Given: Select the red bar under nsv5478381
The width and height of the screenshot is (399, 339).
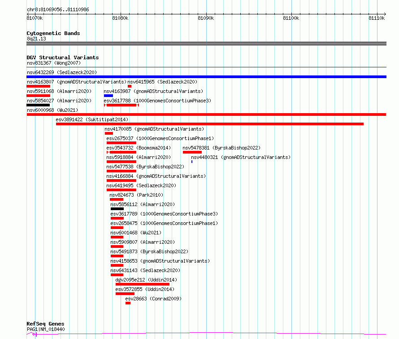Looking at the screenshot, I should (x=192, y=152).
